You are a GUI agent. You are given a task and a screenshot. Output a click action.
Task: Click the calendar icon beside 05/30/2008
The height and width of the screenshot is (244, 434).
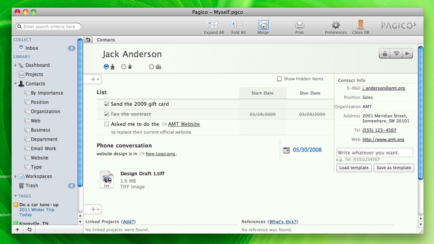click(286, 150)
